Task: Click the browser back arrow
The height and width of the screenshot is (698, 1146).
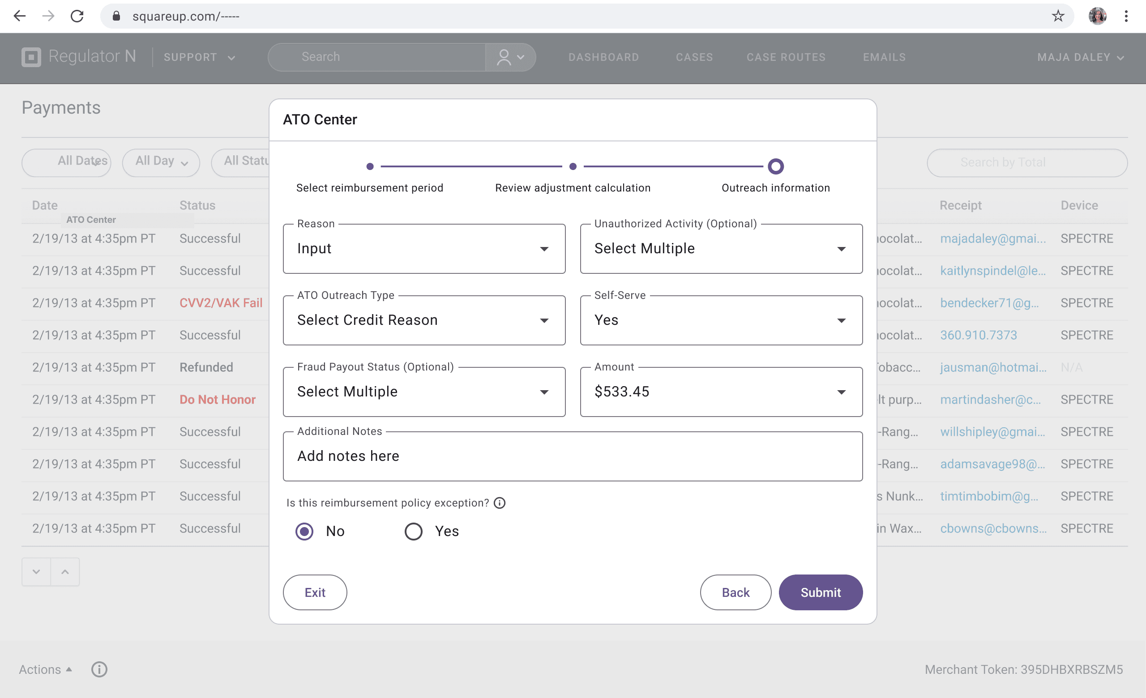Action: (x=20, y=16)
